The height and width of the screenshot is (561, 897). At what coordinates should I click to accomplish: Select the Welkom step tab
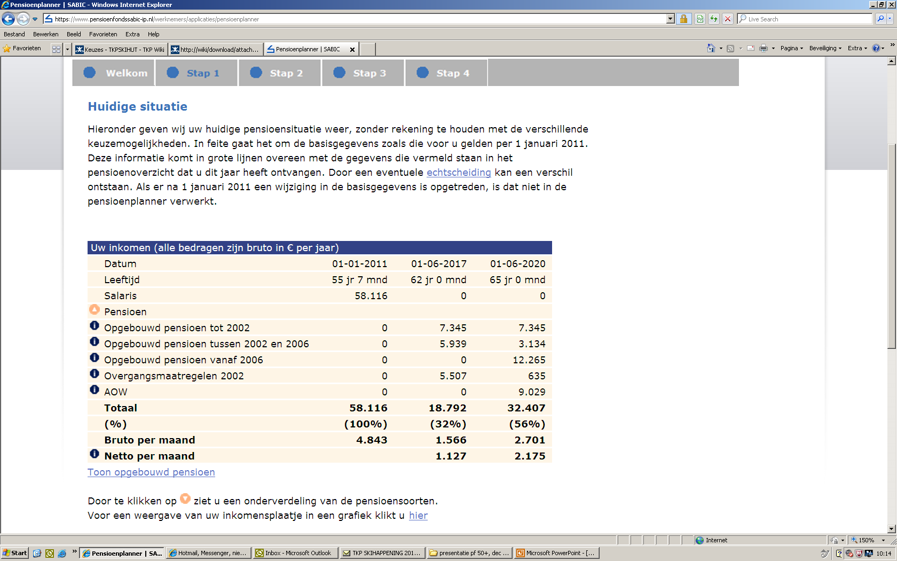coord(114,73)
